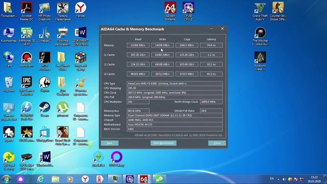The width and height of the screenshot is (327, 184).
Task: Click the Close button in the benchmark dialog
Action: [217, 143]
